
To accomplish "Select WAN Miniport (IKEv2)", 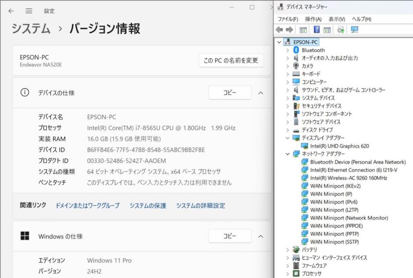I will tap(335, 186).
